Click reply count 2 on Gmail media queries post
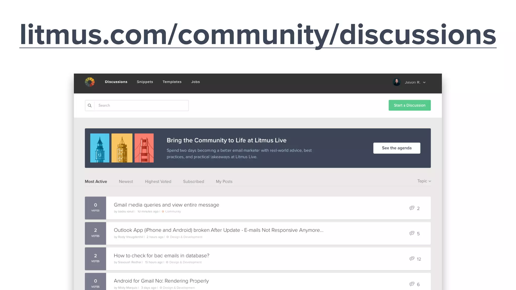Screen dimensions: 516x290 pyautogui.click(x=418, y=208)
